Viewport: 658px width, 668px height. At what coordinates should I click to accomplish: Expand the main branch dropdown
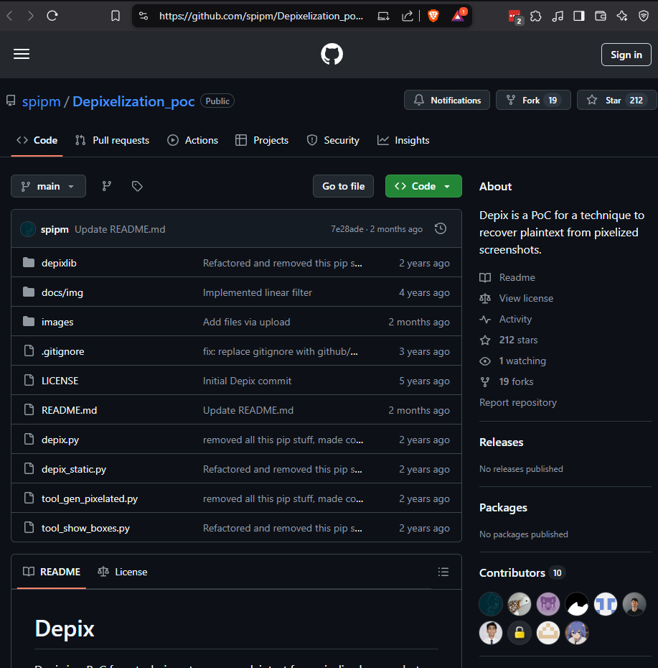click(x=48, y=186)
